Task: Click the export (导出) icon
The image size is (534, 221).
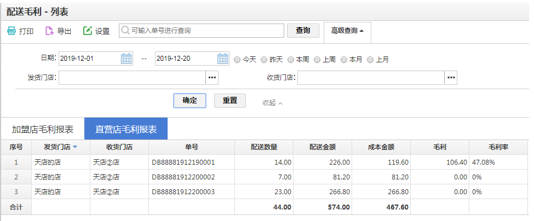Action: click(x=49, y=31)
